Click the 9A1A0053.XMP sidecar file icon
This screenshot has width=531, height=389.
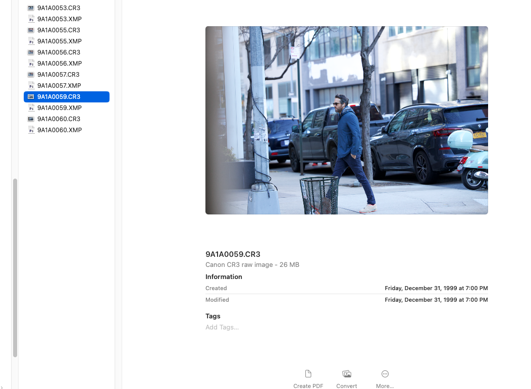click(31, 19)
